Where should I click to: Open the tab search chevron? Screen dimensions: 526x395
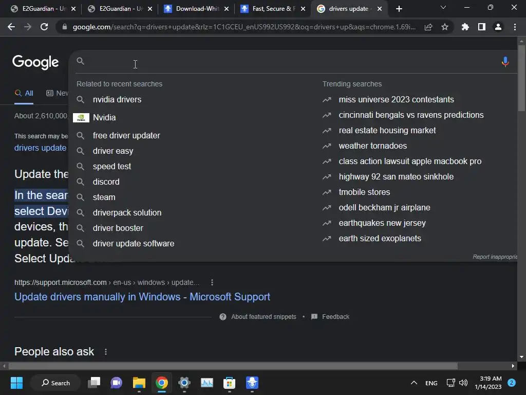click(443, 7)
